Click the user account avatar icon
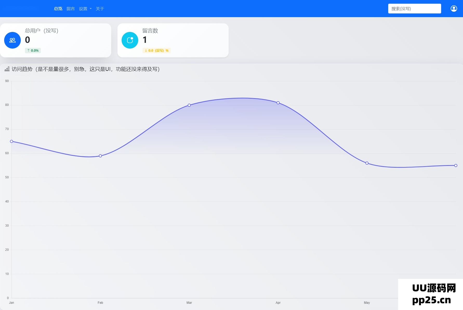The image size is (463, 310). click(x=454, y=9)
